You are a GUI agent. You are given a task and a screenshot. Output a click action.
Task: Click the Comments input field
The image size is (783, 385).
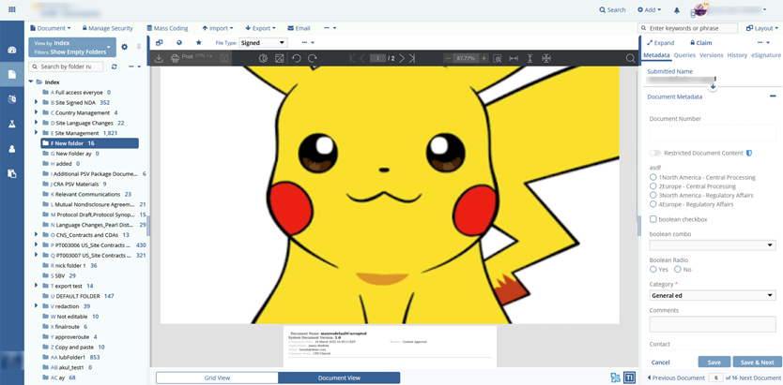(x=713, y=323)
